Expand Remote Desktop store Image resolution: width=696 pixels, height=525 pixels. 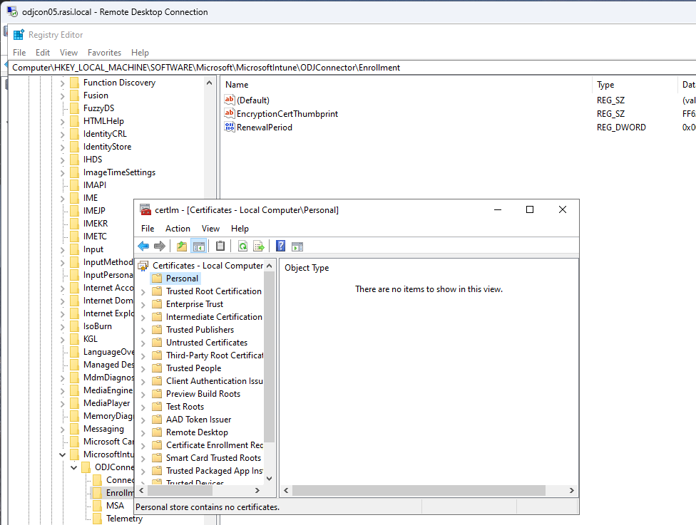pos(143,433)
